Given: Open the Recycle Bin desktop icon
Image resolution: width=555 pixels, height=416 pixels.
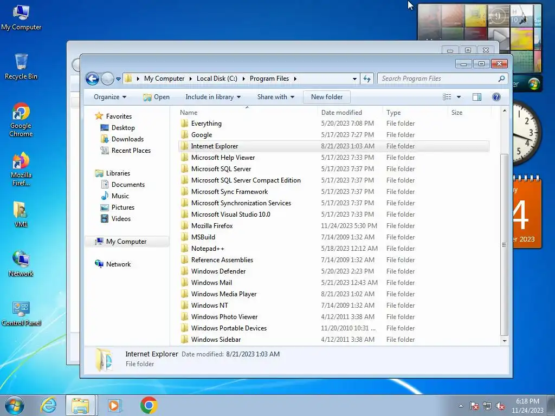Looking at the screenshot, I should 21,66.
